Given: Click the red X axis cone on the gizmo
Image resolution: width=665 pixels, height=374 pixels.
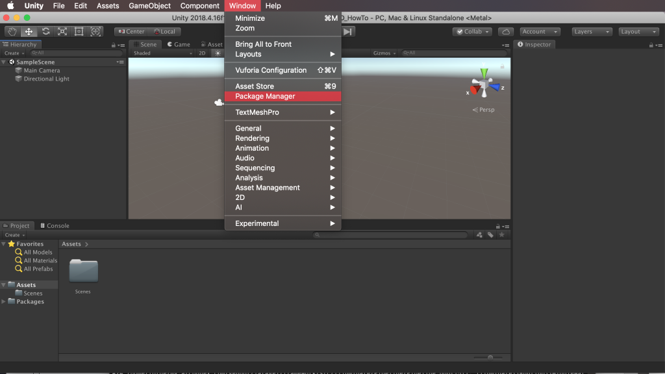Looking at the screenshot, I should pos(475,90).
